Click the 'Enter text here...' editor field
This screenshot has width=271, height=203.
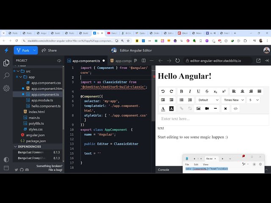point(213,119)
